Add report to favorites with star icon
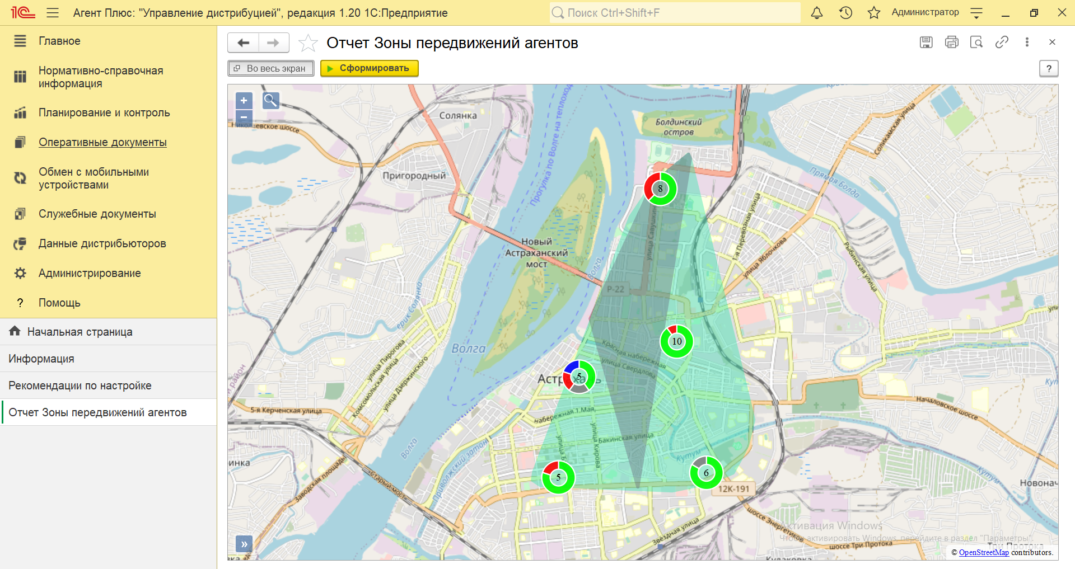This screenshot has height=569, width=1075. (308, 43)
